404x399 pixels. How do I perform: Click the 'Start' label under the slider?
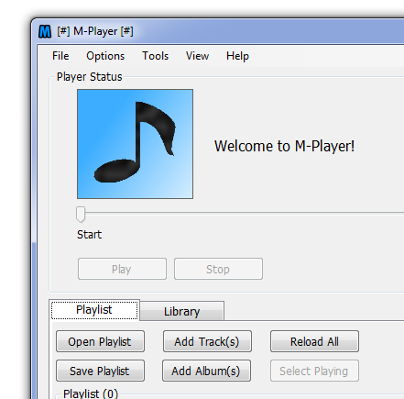(x=89, y=235)
